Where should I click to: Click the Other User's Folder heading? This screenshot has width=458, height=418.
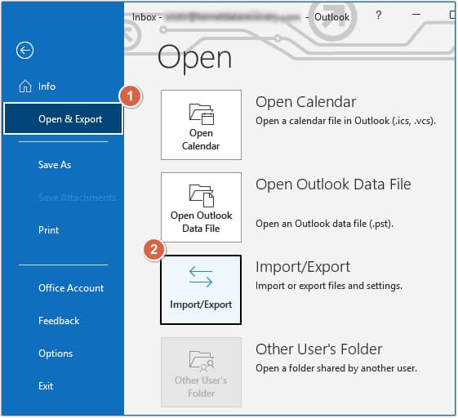(319, 349)
